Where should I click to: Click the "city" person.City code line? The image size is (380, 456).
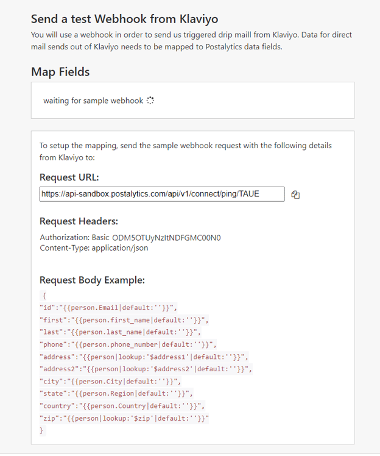point(110,382)
